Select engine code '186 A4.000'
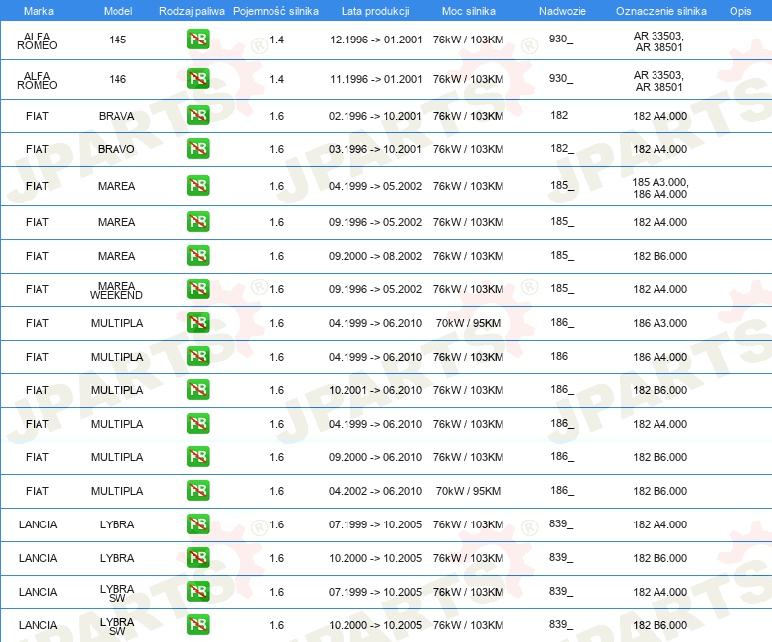772x642 pixels. (659, 357)
